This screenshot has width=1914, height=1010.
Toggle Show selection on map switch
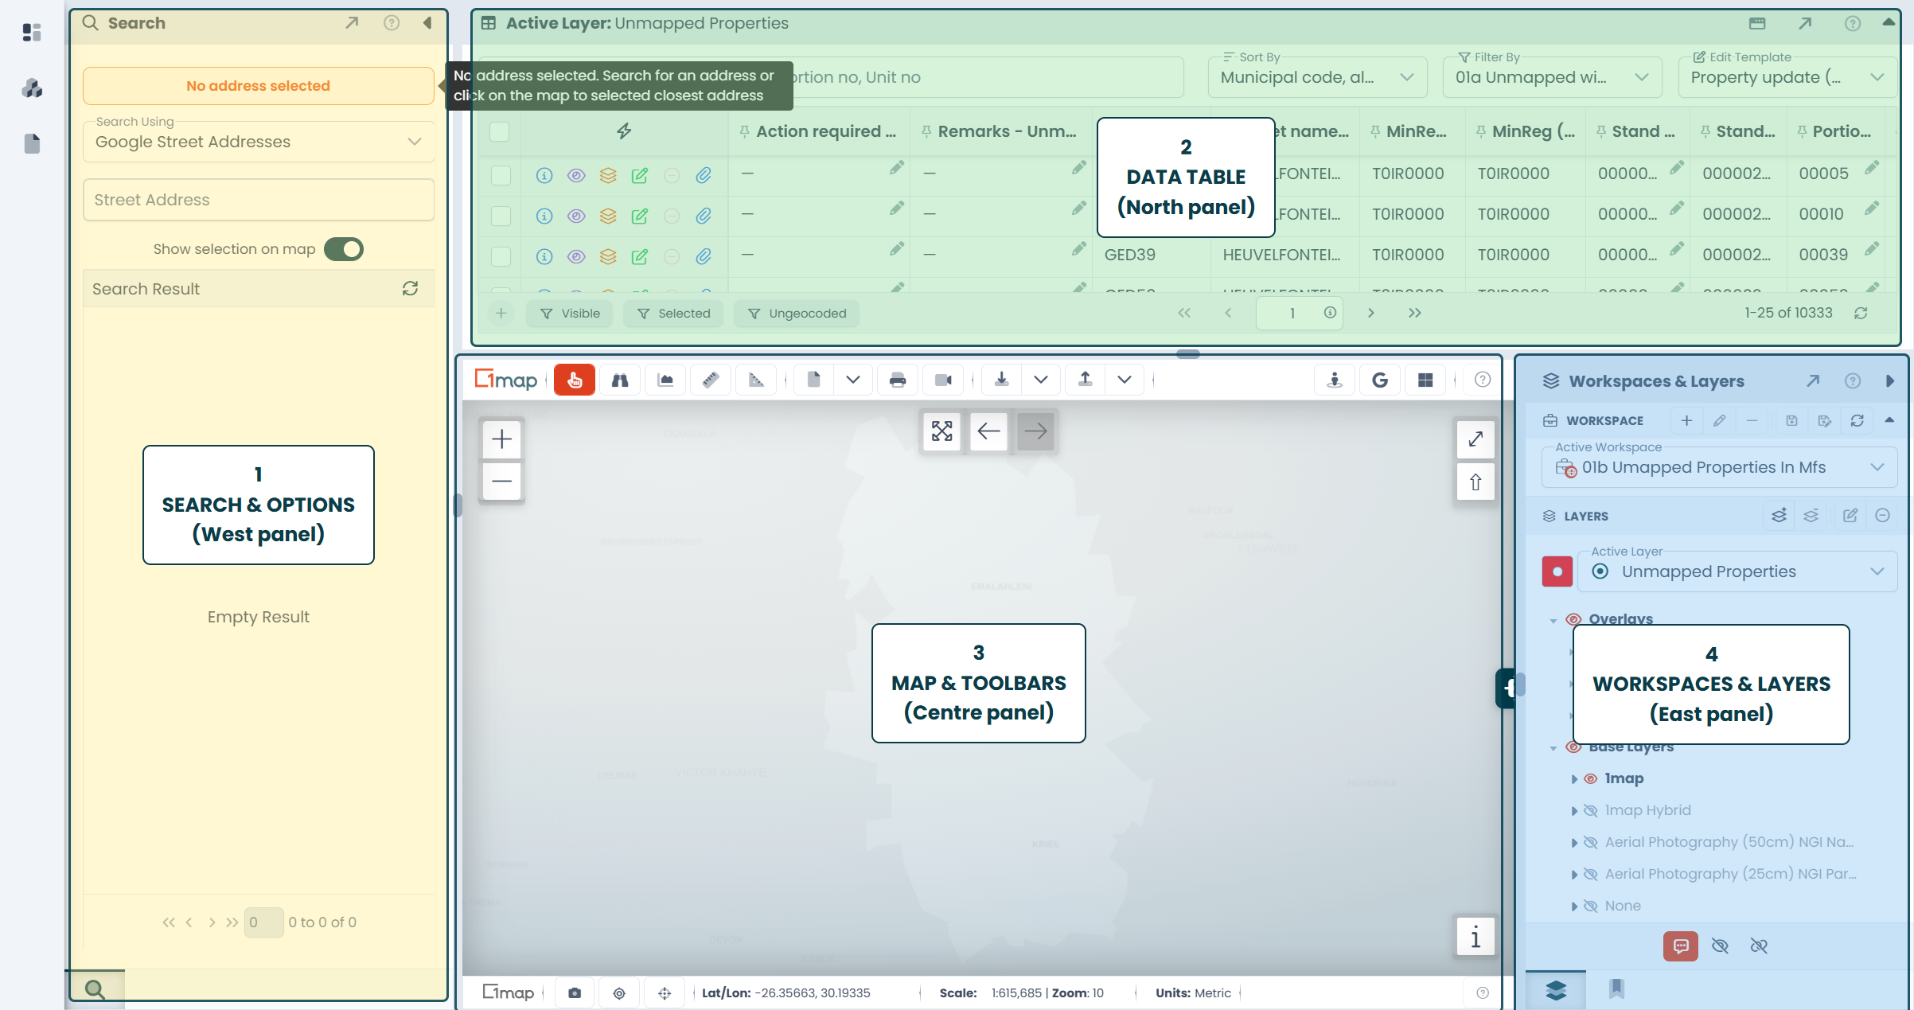(345, 249)
